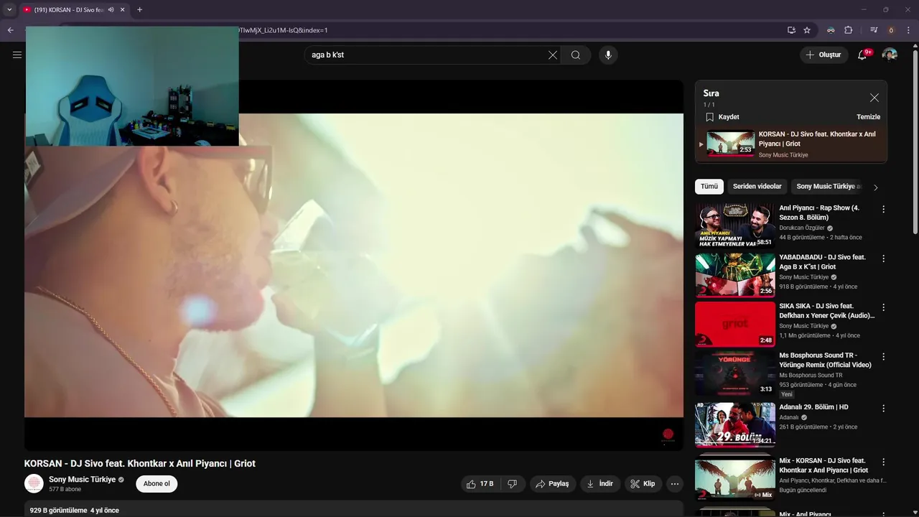
Task: Click Dorukcan Özgüler channel name
Action: (x=802, y=228)
